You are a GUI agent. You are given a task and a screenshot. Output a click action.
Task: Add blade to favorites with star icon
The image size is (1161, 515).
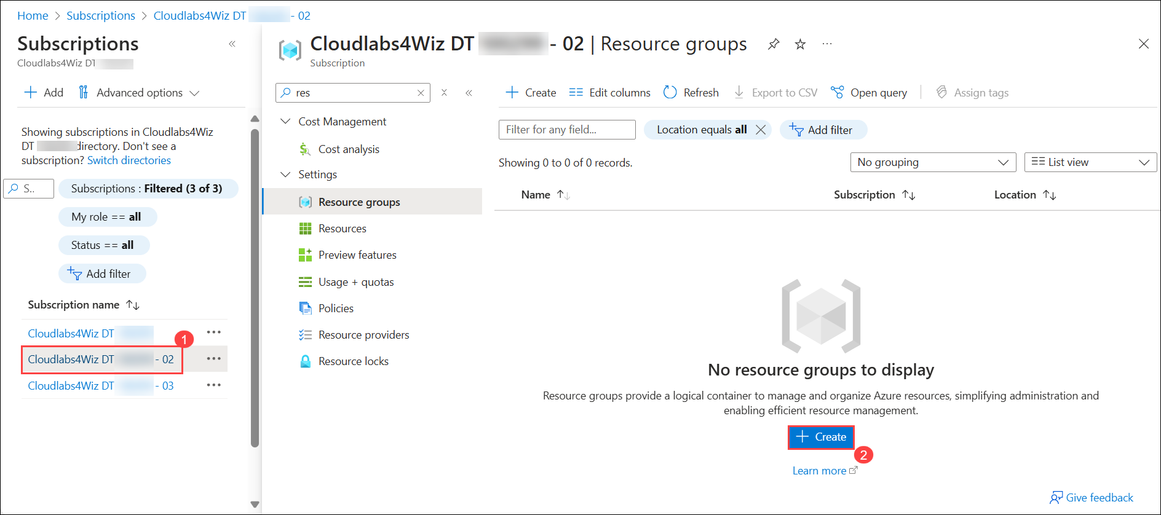pos(800,44)
